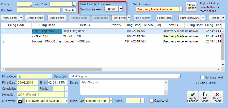Image resolution: width=228 pixels, height=108 pixels.
Task: Click the Group Filings button
Action: pos(35,18)
